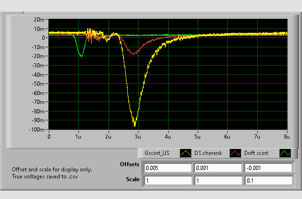Click the -100m minimum y-axis label
Screen dimensions: 302x199
[x=37, y=130]
